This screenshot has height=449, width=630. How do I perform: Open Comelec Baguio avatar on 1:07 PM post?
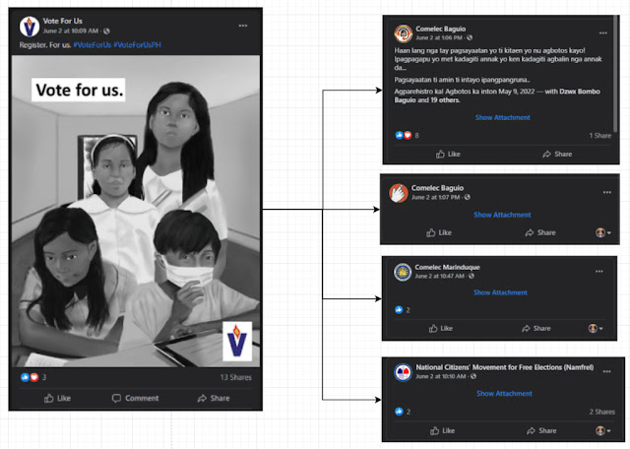[x=399, y=193]
